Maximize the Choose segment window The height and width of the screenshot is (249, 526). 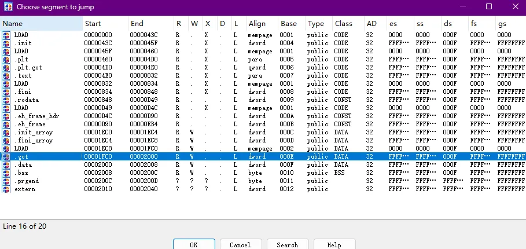(x=489, y=7)
